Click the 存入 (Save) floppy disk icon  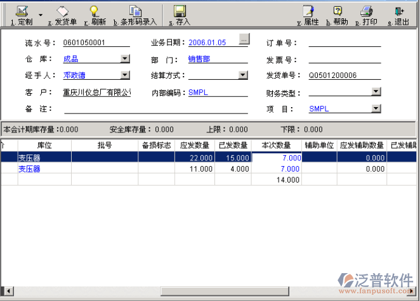(x=180, y=12)
